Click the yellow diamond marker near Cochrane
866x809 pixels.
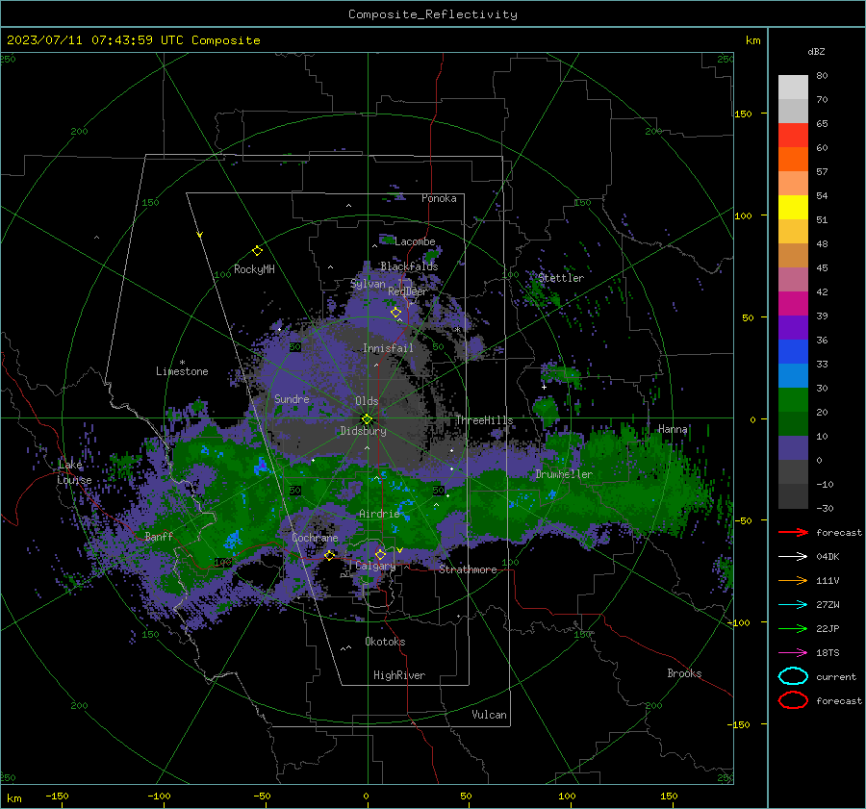(x=329, y=555)
